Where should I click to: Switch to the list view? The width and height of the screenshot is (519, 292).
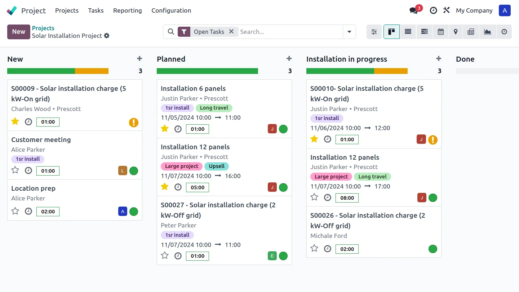pos(408,32)
